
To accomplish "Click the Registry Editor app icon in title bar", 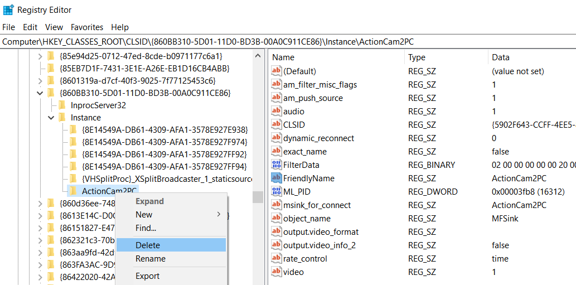I will 8,9.
